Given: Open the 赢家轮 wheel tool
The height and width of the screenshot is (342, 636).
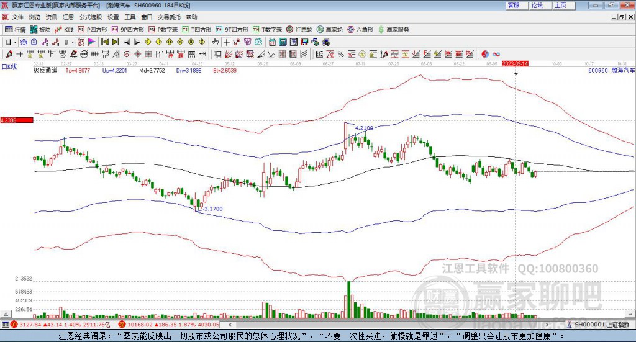Looking at the screenshot, I should (x=330, y=30).
